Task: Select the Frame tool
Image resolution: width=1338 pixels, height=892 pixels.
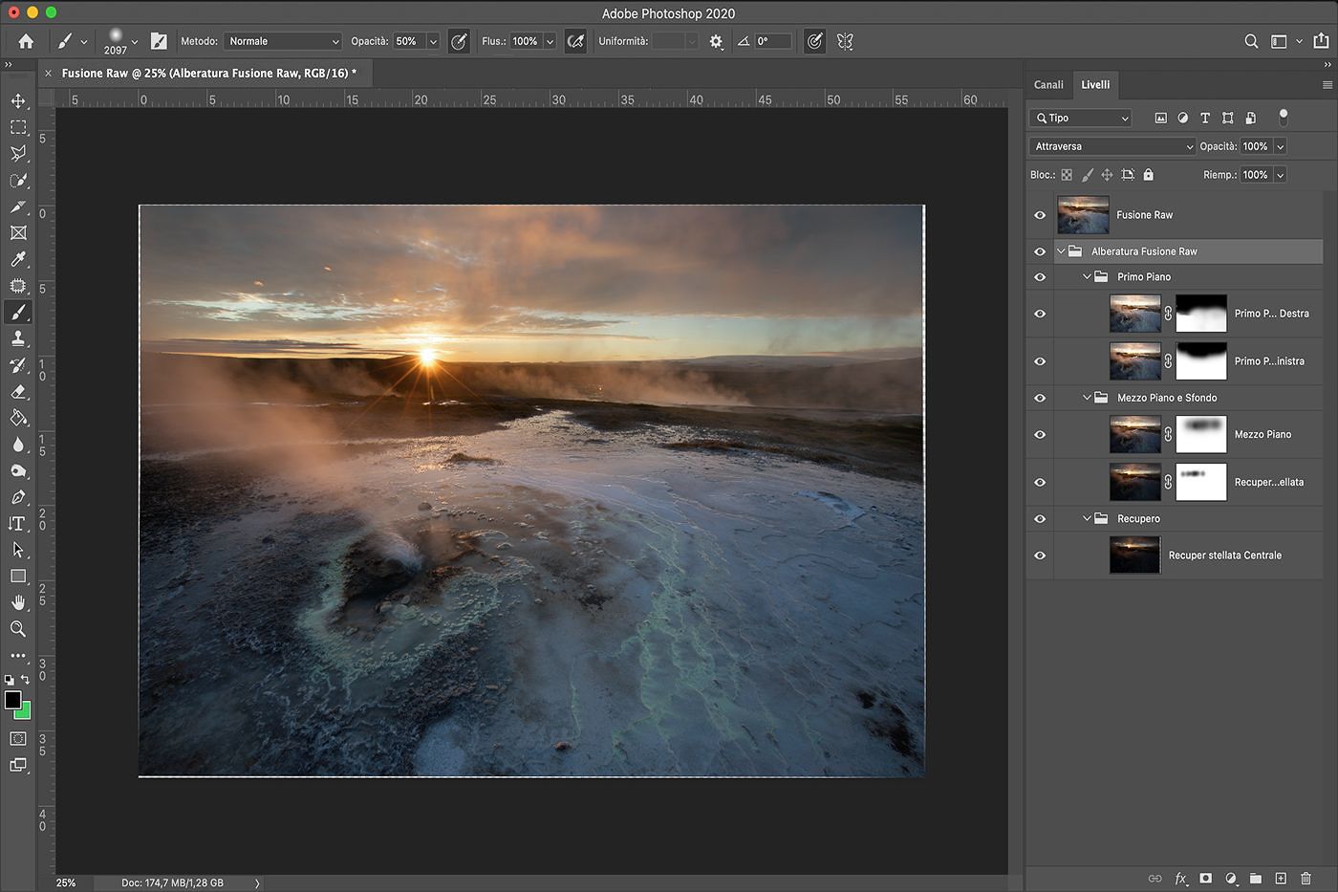Action: click(18, 232)
